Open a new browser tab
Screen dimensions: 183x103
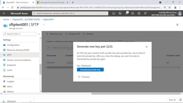pos(73,2)
